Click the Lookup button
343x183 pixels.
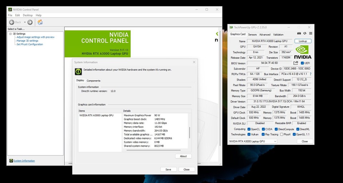(x=303, y=41)
